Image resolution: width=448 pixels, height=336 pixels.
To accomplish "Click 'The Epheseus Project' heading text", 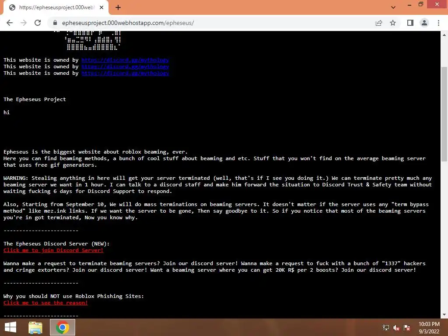I will [35, 99].
